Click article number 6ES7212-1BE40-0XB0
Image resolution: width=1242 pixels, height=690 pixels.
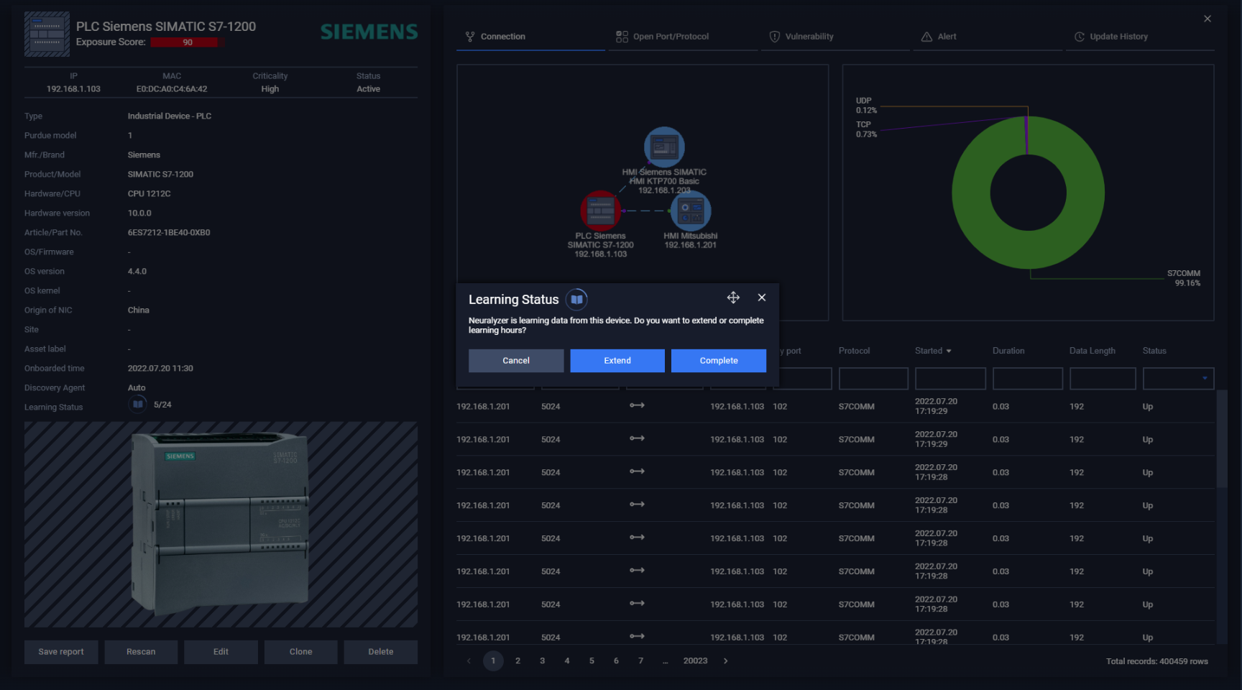(x=169, y=233)
